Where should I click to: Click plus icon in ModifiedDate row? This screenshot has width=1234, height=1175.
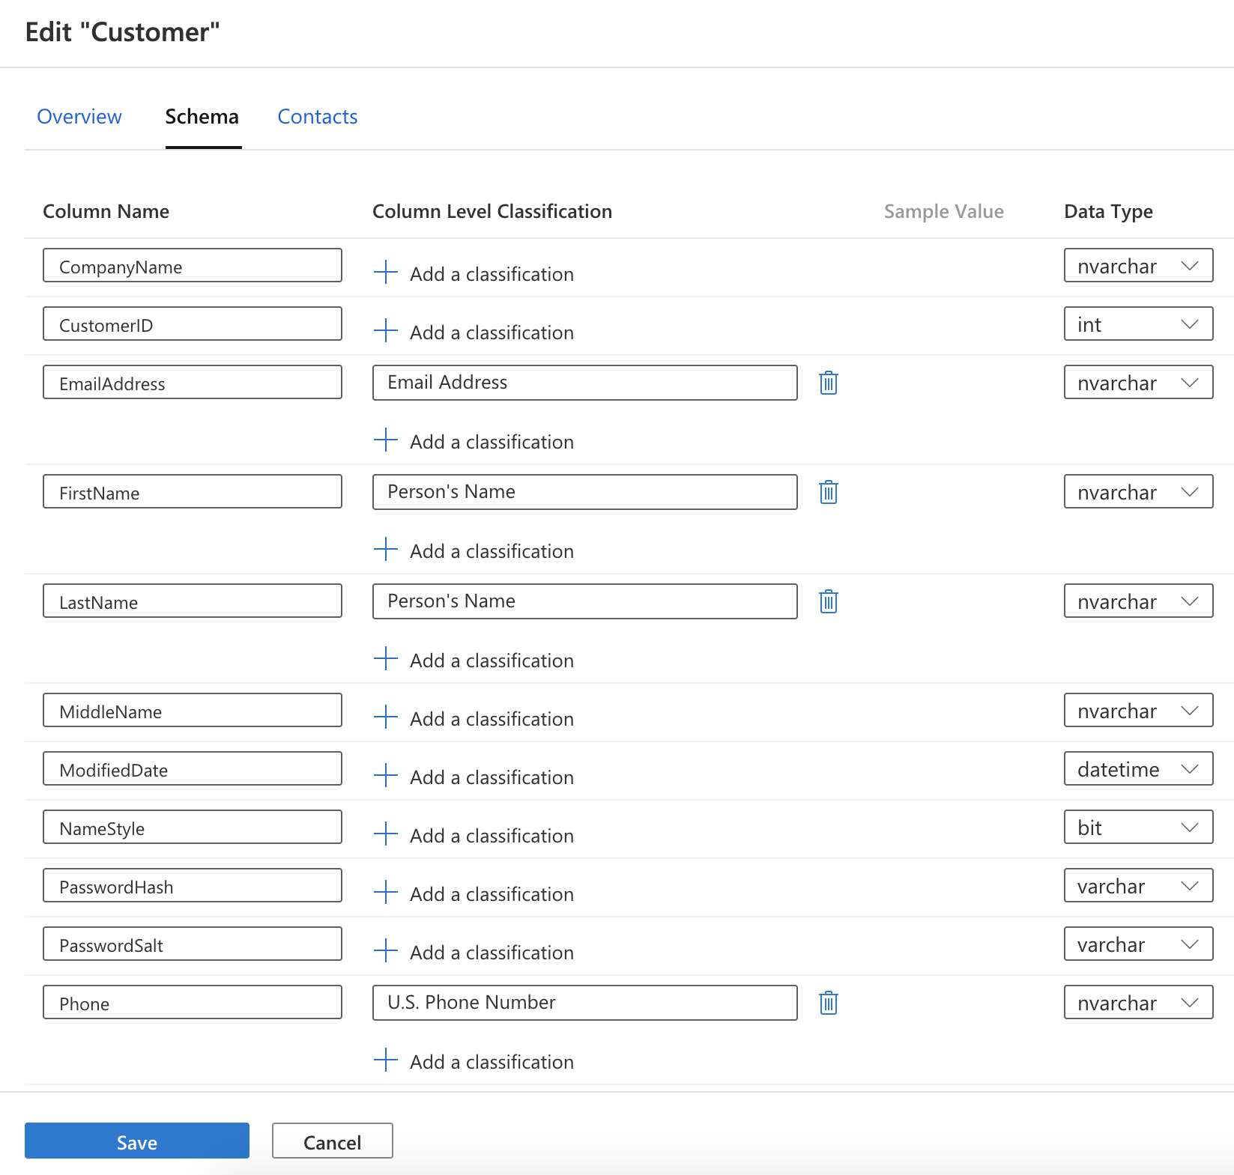point(385,776)
